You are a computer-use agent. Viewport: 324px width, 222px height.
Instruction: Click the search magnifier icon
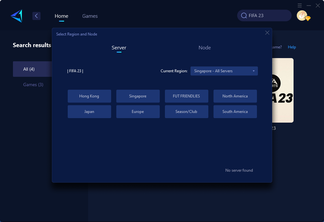click(x=244, y=15)
